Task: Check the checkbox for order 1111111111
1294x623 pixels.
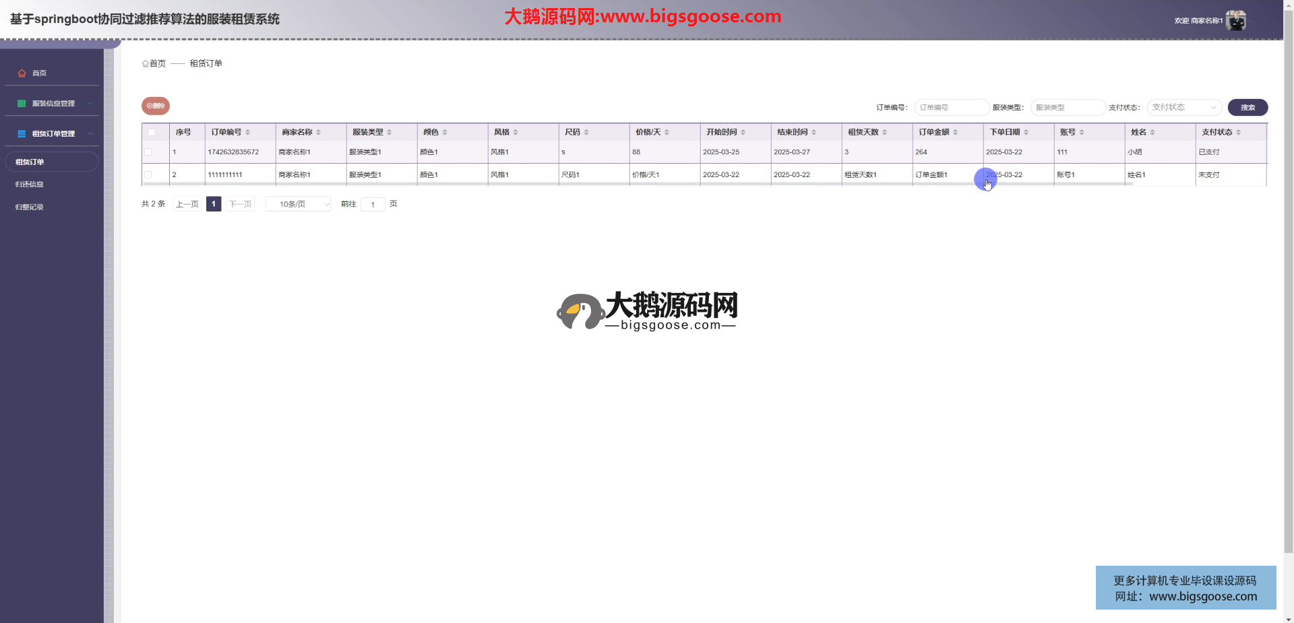Action: (148, 174)
